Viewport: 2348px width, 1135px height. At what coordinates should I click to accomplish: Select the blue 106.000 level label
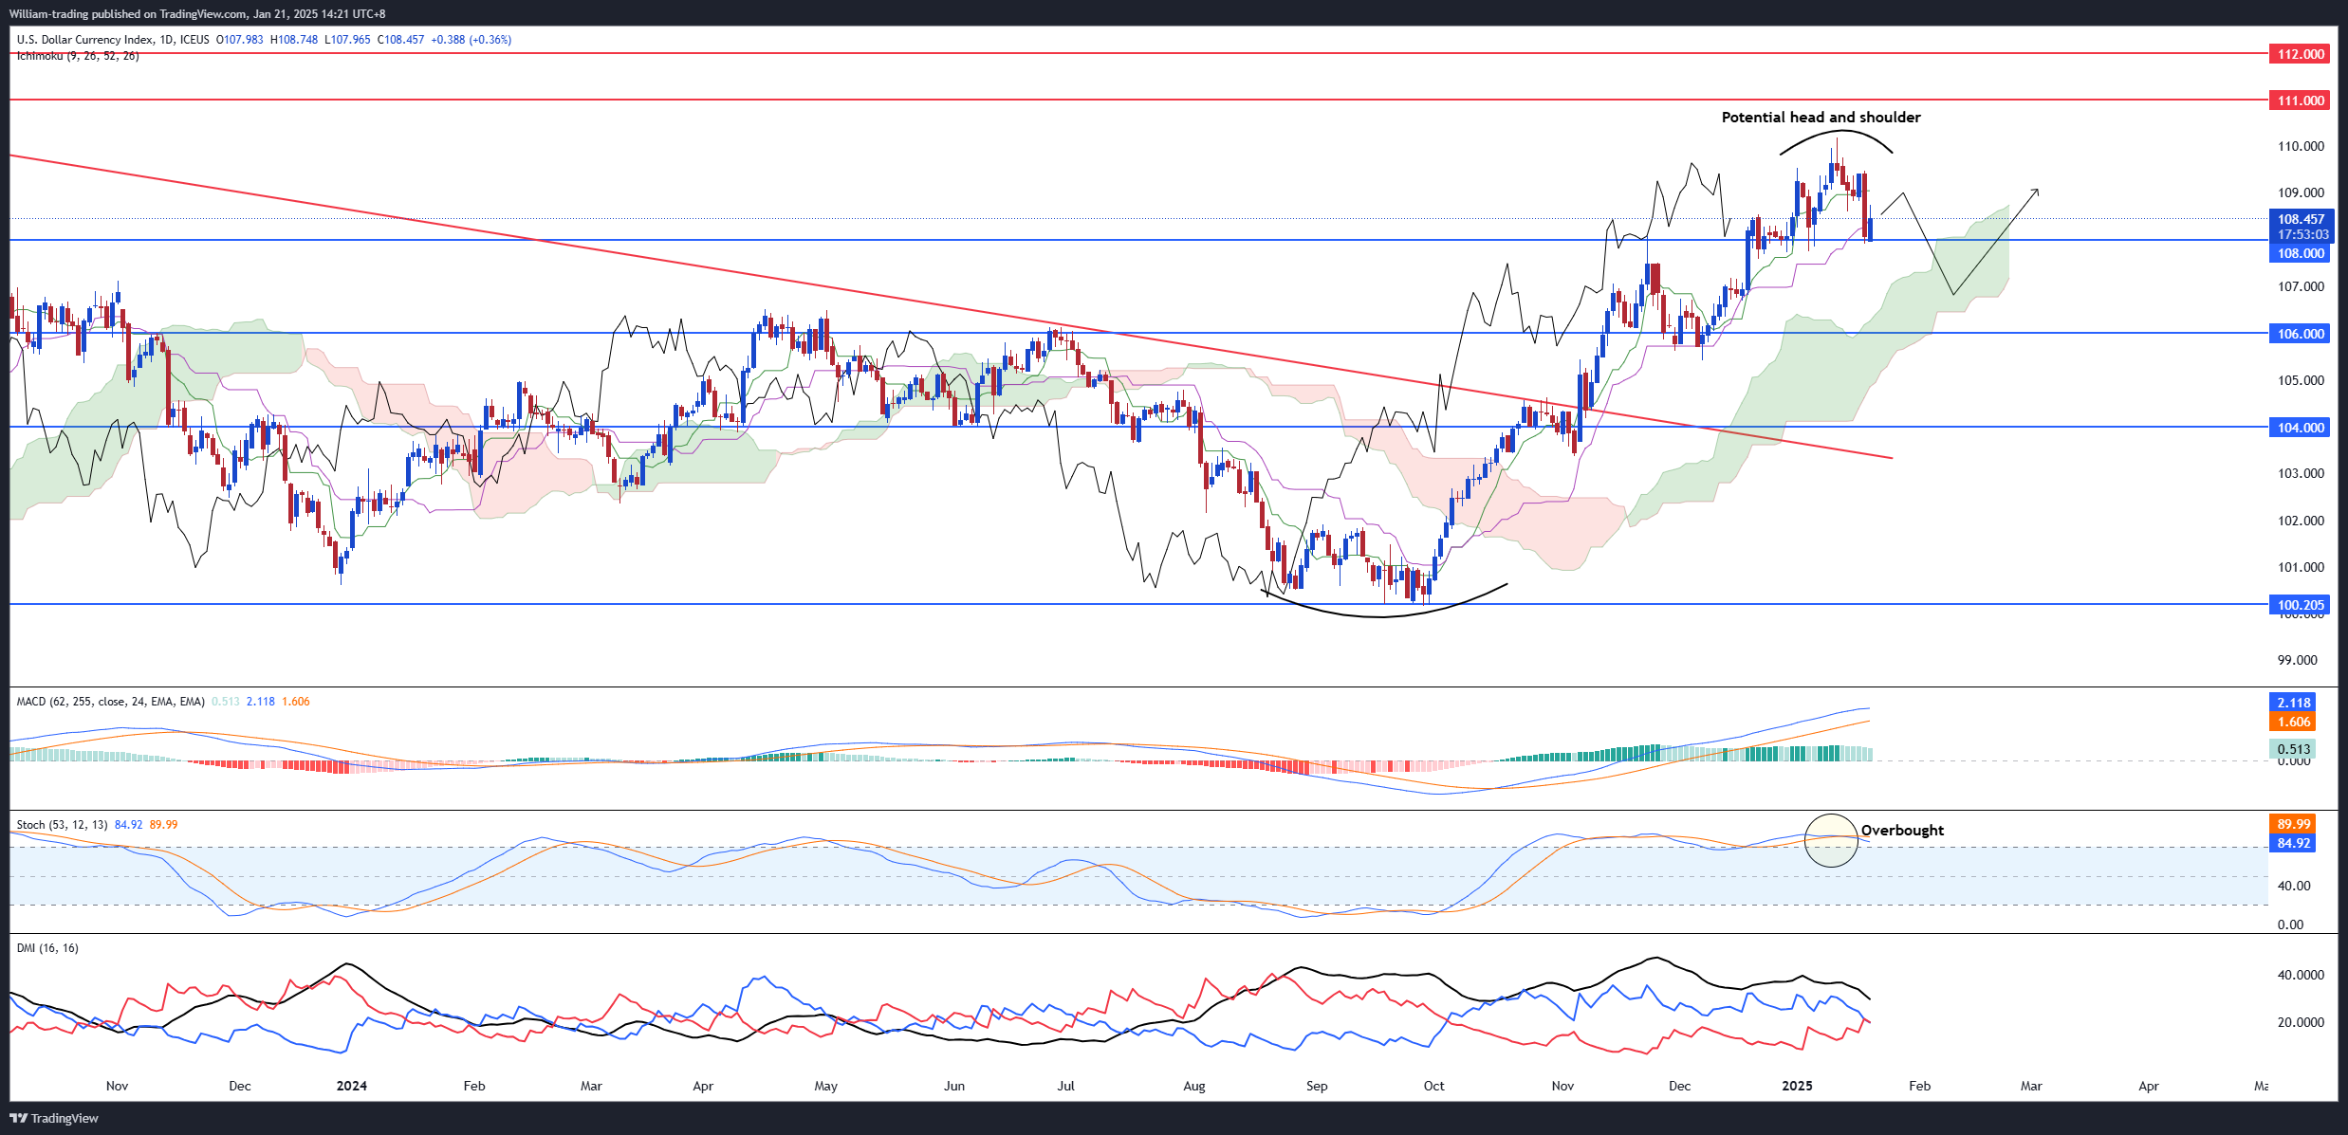pos(2301,334)
